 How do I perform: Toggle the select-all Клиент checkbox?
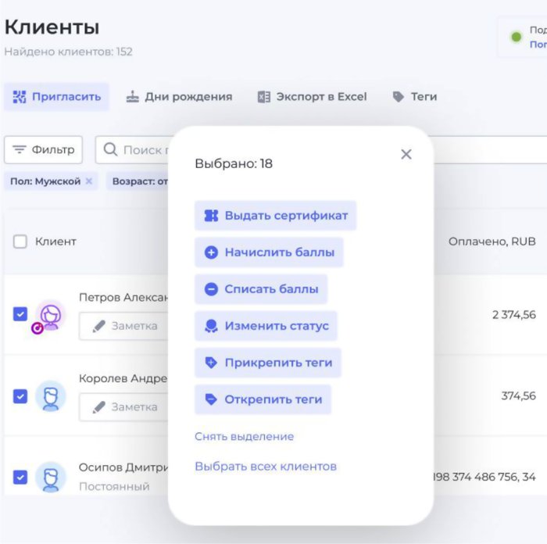click(20, 242)
